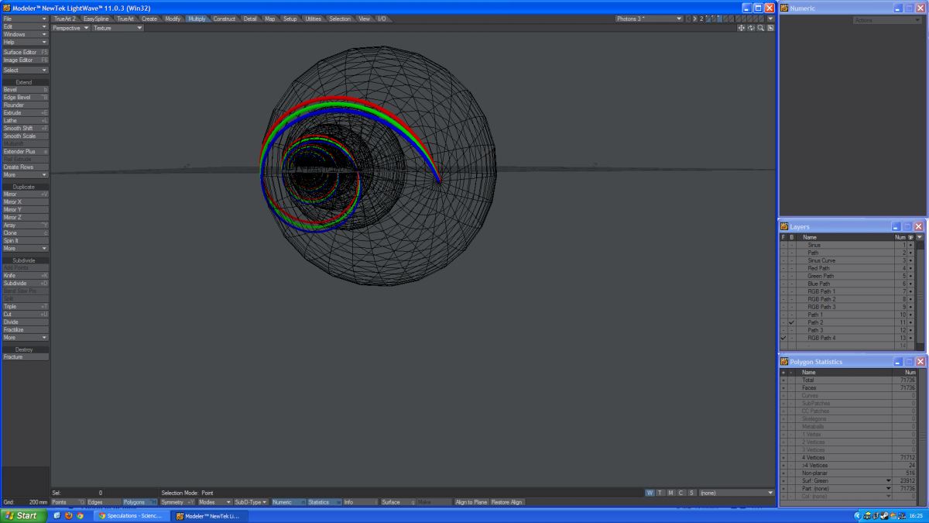929x523 pixels.
Task: Click the T texture map mode button
Action: [x=660, y=493]
